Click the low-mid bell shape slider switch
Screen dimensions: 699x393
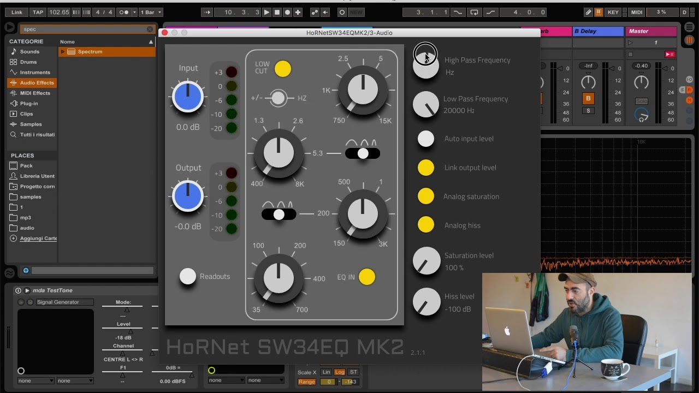pos(279,215)
